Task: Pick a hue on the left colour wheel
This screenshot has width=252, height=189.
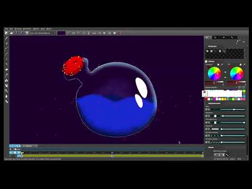Action: (x=214, y=73)
